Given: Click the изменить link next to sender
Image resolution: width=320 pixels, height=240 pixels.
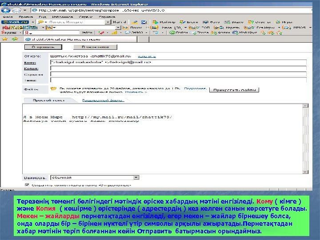Looking at the screenshot, I should click(x=147, y=56).
